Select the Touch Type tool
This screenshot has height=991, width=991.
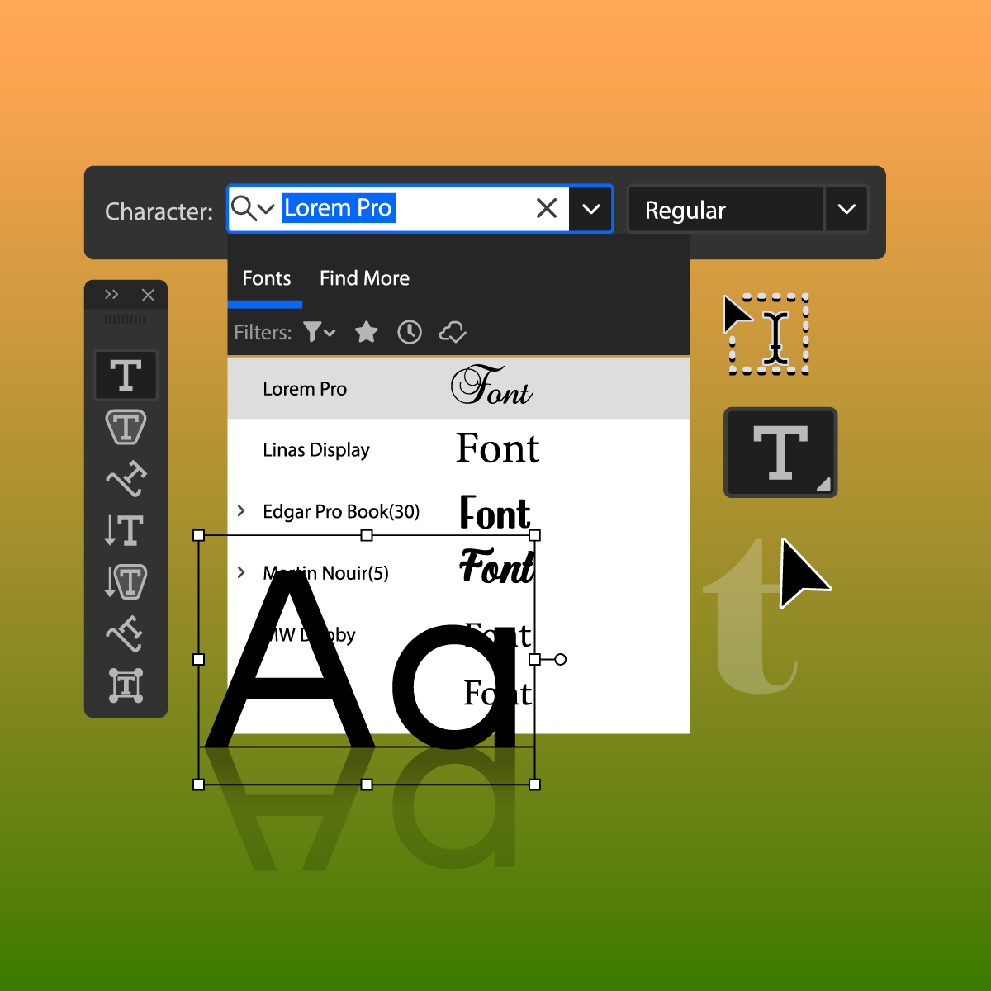[126, 685]
